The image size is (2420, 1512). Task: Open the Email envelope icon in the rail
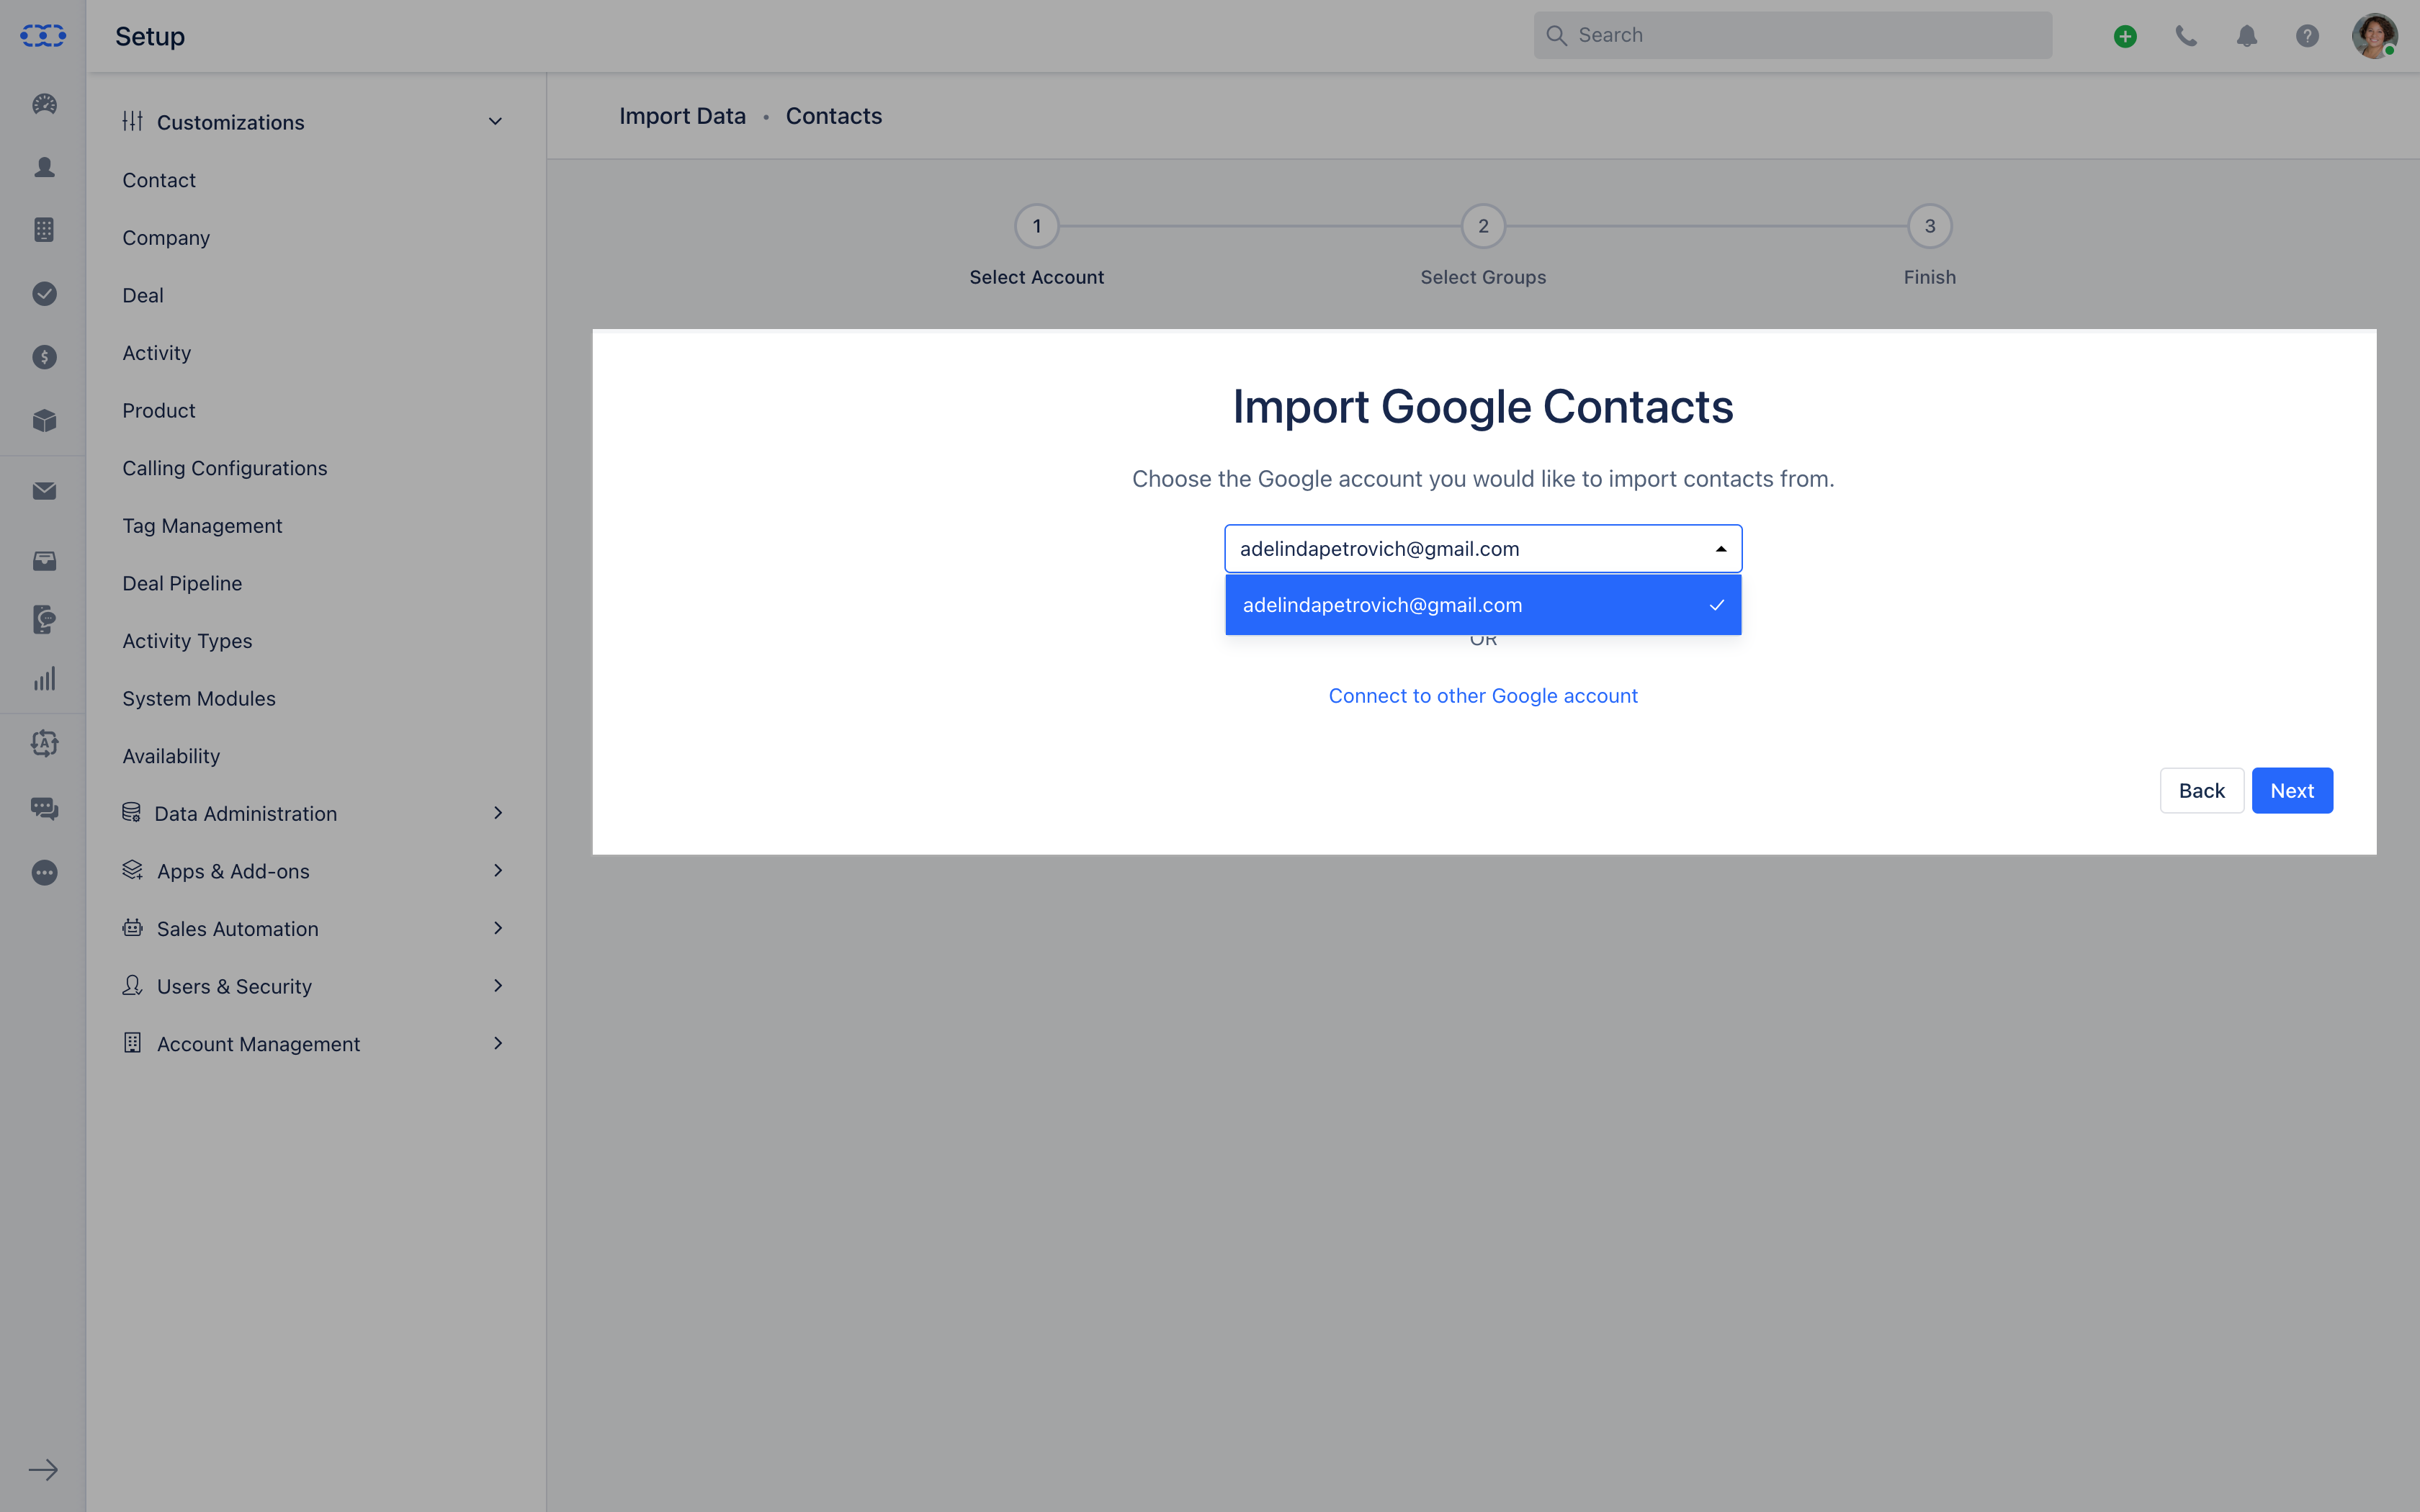click(x=44, y=491)
